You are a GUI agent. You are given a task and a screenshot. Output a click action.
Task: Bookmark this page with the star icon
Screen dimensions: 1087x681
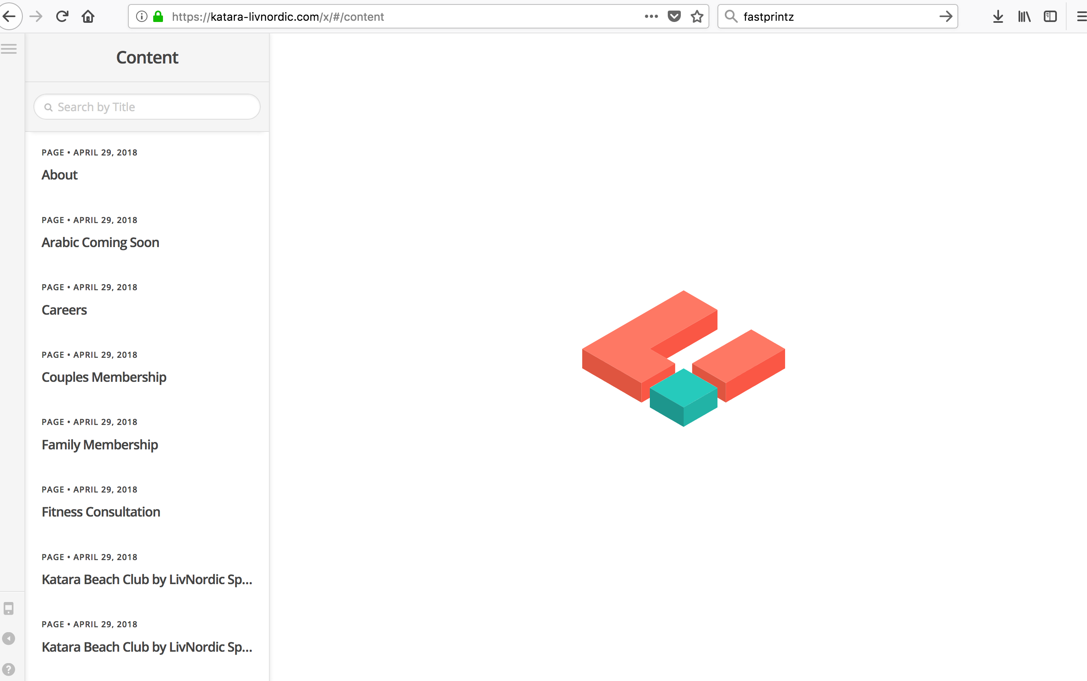pos(697,17)
